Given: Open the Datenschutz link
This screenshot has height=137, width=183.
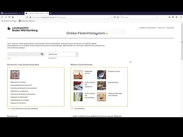Looking at the screenshot, I should pos(170,28).
